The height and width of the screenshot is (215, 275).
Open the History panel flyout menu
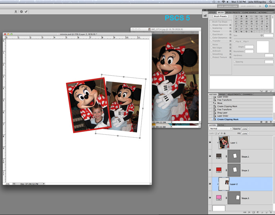tap(273, 94)
